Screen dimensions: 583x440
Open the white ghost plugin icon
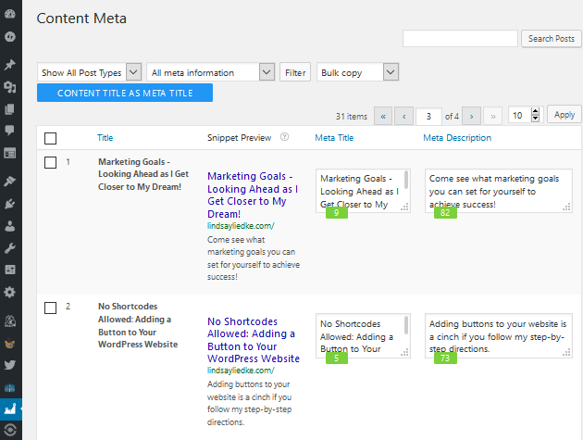point(10,321)
